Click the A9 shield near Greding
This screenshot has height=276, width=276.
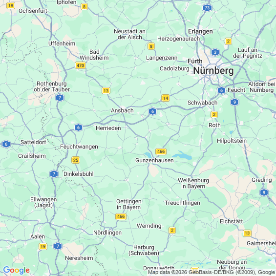click(x=264, y=192)
